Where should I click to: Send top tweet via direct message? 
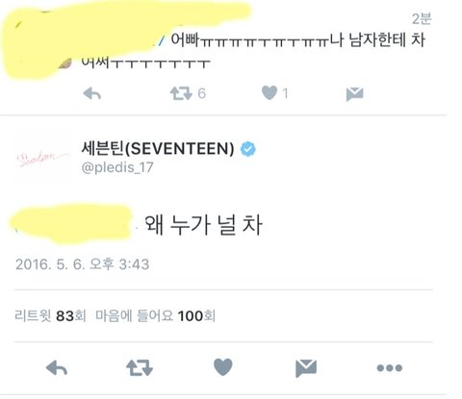354,94
